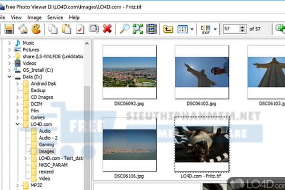Image resolution: width=285 pixels, height=190 pixels.
Task: Expand the CD Images folder
Action: (18, 97)
